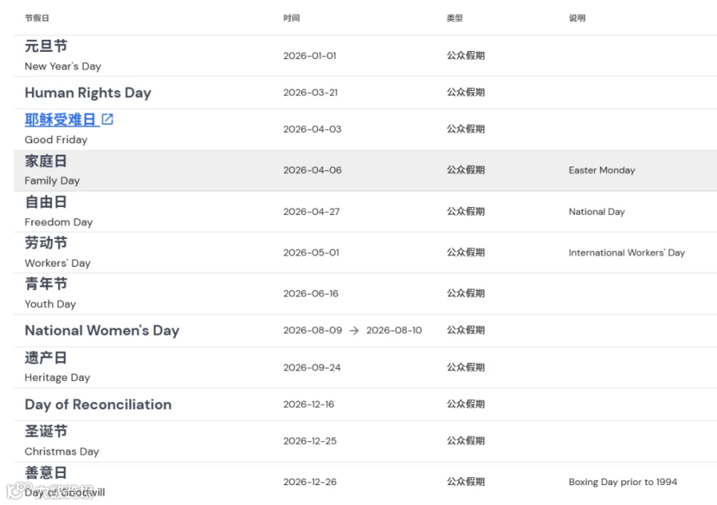Click the date 2026-03-21
Screen dimensions: 717x505
click(311, 92)
